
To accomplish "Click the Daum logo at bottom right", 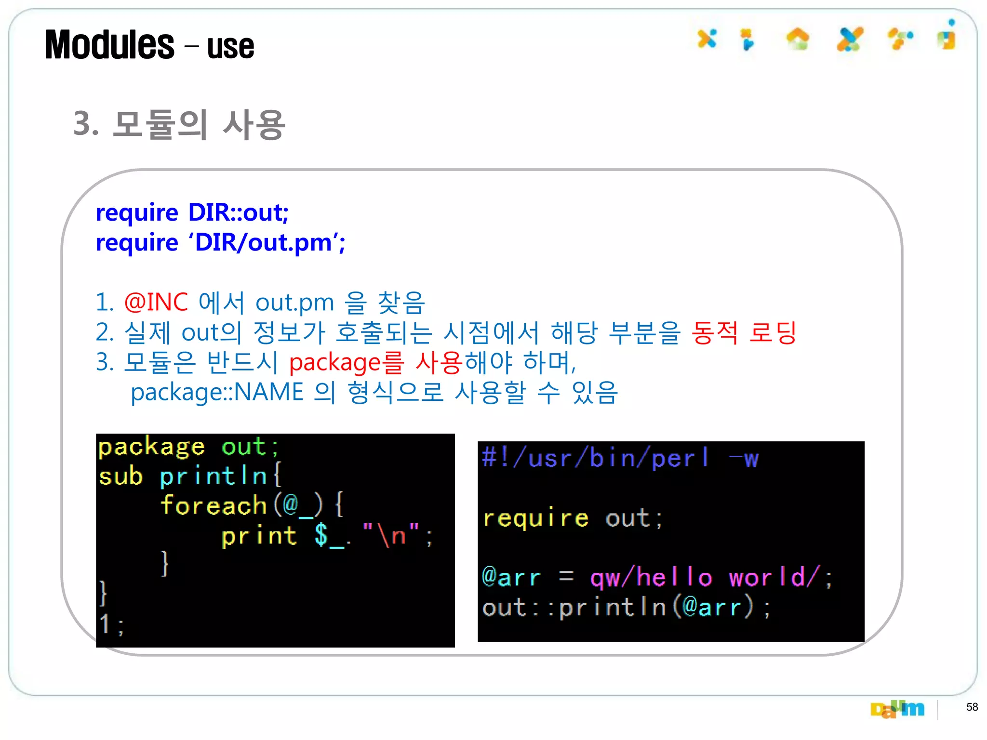I will coord(897,709).
